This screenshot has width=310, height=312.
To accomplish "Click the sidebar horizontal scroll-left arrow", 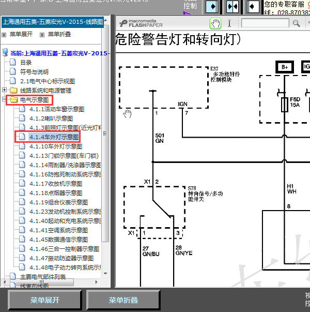I will coord(4,282).
